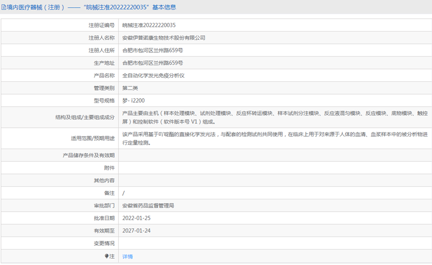Click the 附件 label
This screenshot has height=265, width=432.
[x=109, y=168]
